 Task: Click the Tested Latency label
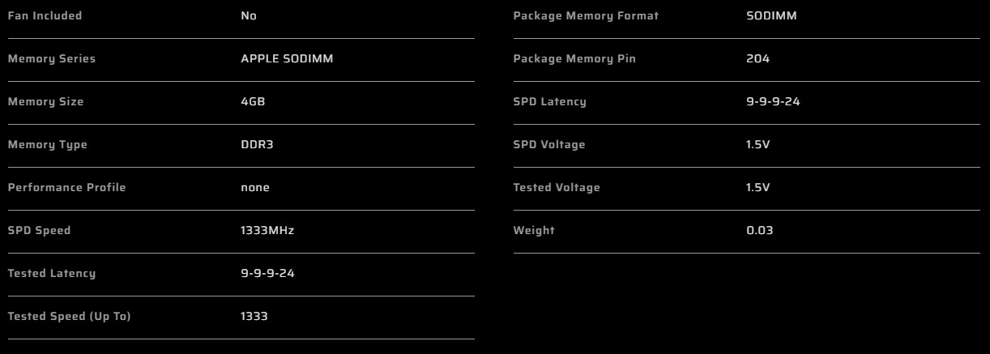point(51,274)
